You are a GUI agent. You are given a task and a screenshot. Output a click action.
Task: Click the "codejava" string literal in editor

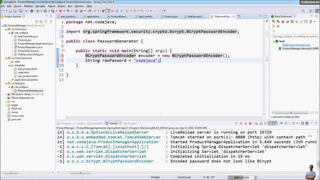coord(145,60)
